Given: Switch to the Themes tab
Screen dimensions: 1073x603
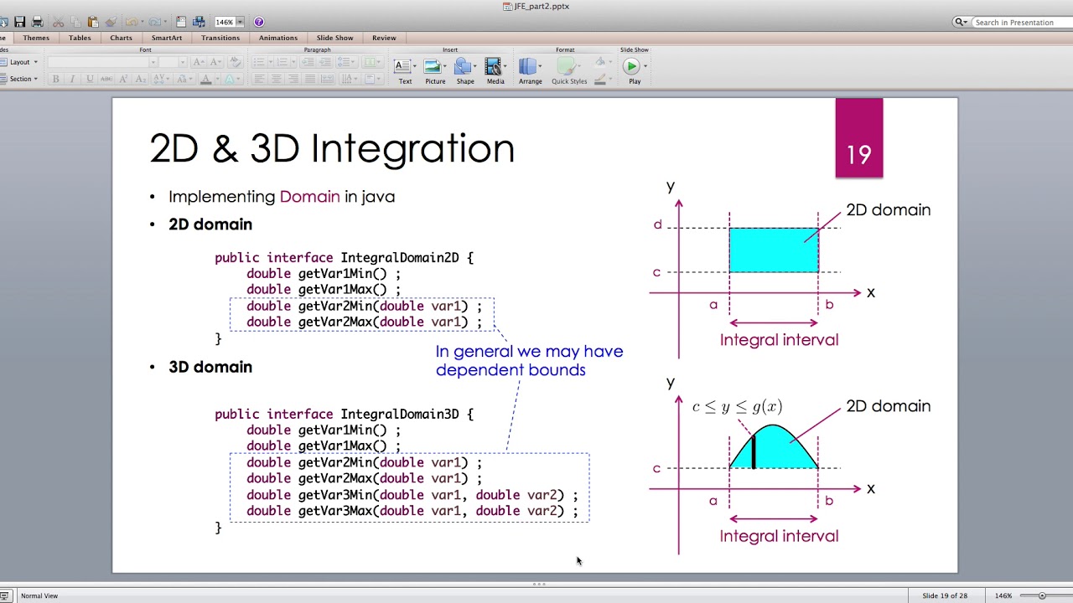Looking at the screenshot, I should coord(36,38).
